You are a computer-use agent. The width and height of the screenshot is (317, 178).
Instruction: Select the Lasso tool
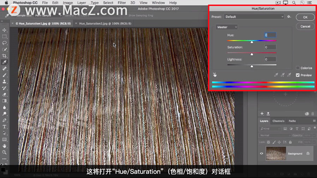click(4, 43)
